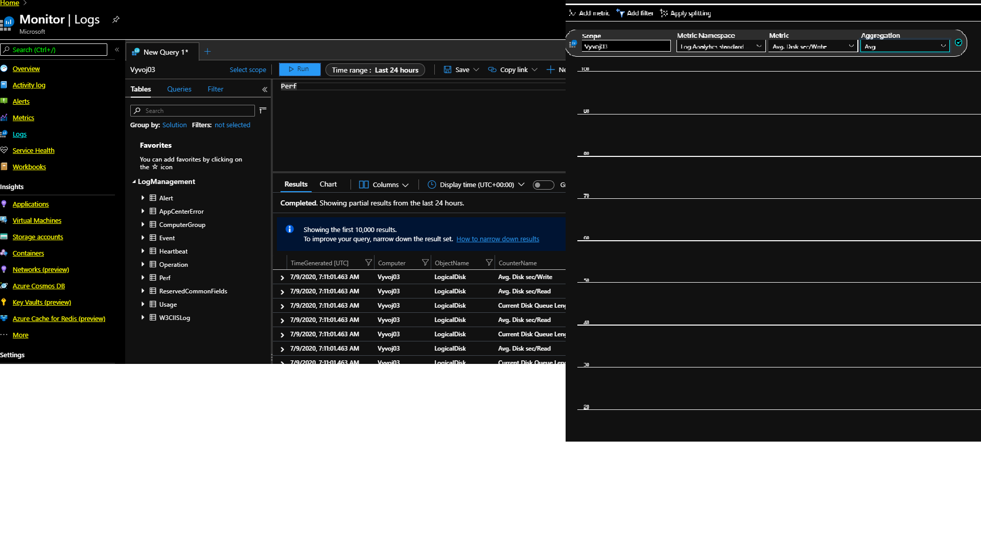Switch to the Chart tab
The width and height of the screenshot is (981, 552).
tap(328, 185)
